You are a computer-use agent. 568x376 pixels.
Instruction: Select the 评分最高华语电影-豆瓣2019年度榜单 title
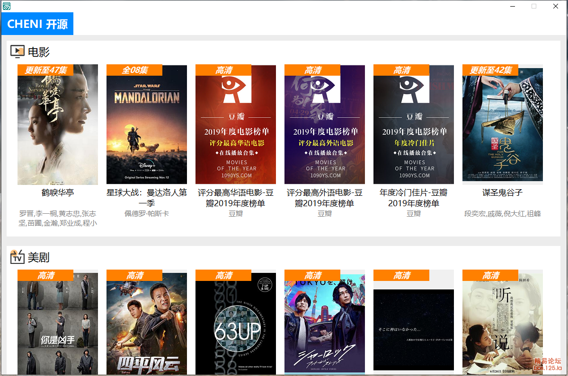(236, 198)
